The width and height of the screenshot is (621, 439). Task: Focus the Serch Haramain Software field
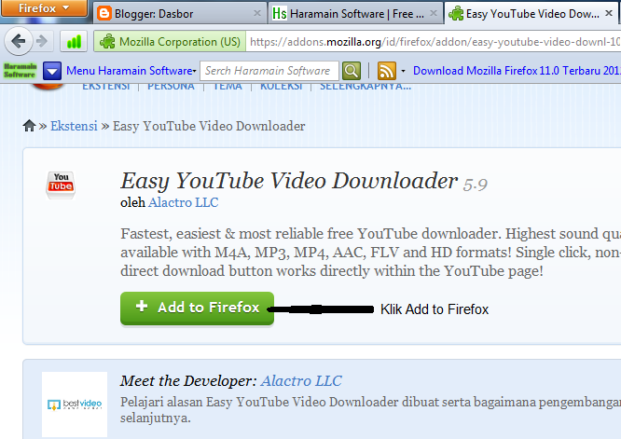point(269,71)
